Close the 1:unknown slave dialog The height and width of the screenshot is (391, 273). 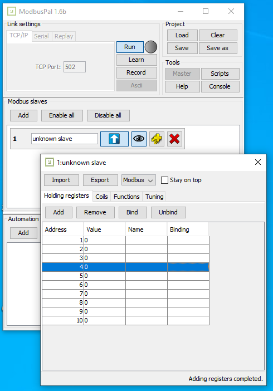(x=258, y=162)
